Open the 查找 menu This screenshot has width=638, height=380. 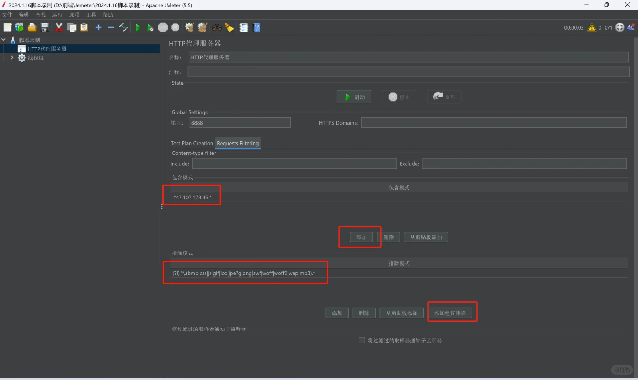pos(40,15)
